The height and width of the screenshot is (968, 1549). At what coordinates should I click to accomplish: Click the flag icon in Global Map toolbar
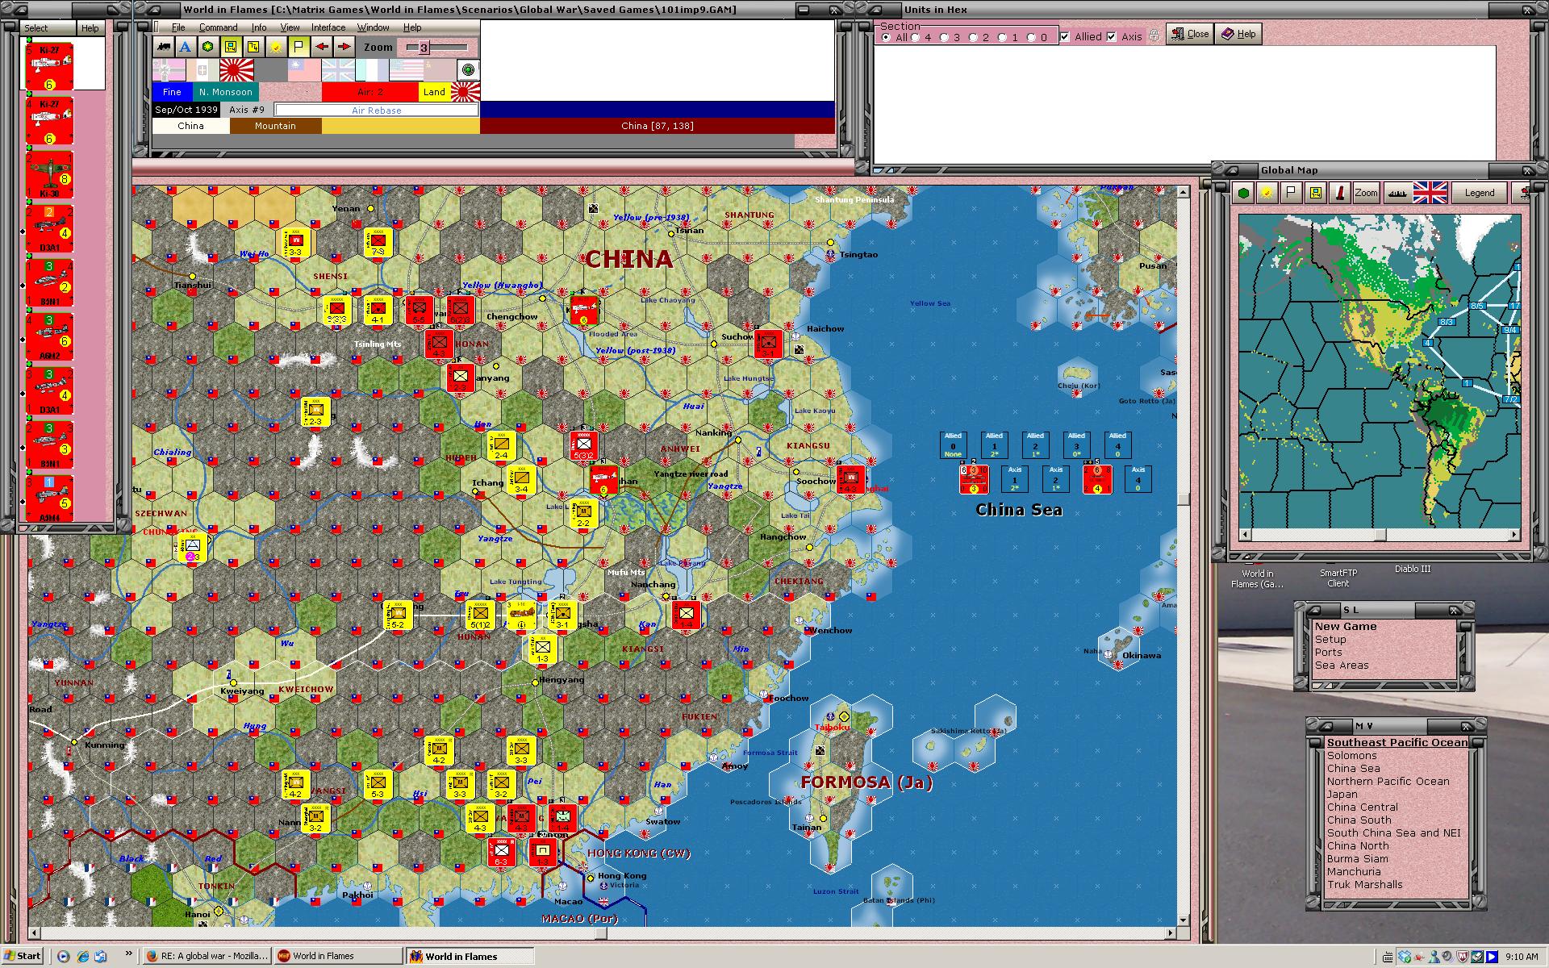tap(1291, 193)
